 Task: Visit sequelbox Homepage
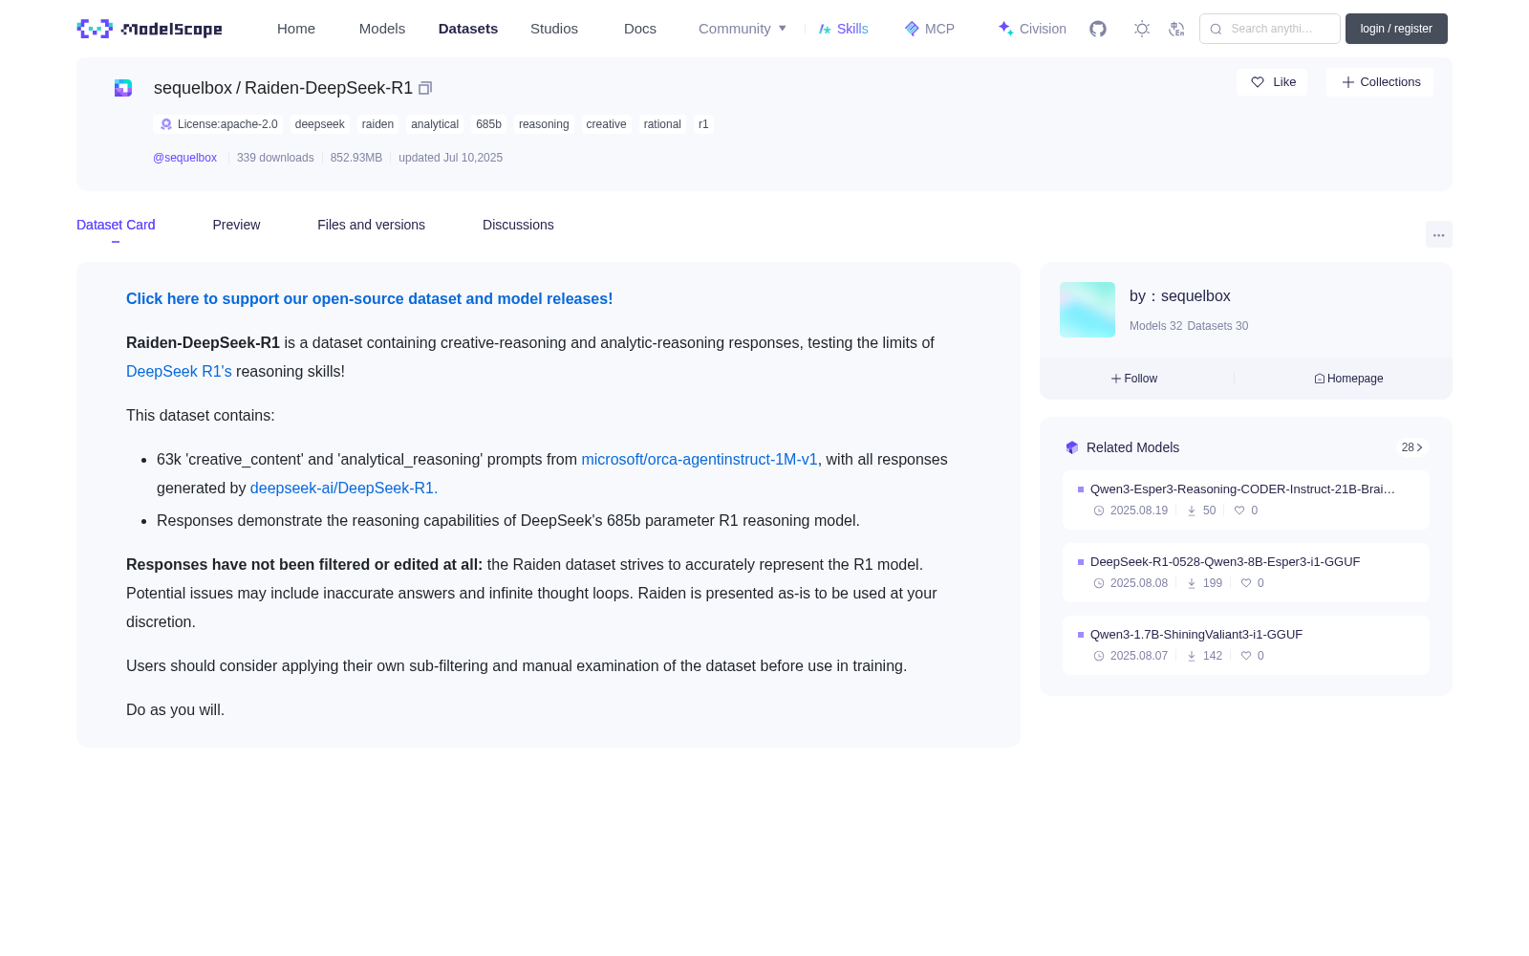point(1348,379)
